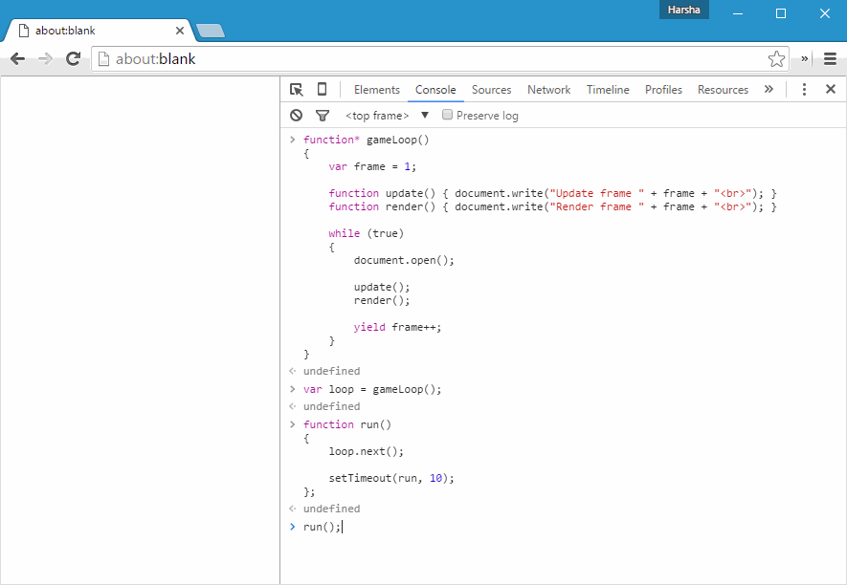The width and height of the screenshot is (847, 585).
Task: Click "var loop = gameLoop();" entry
Action: [372, 389]
